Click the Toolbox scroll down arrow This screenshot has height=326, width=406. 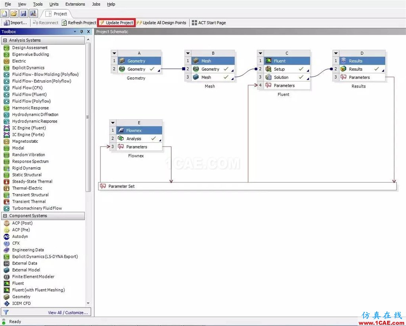click(x=88, y=303)
